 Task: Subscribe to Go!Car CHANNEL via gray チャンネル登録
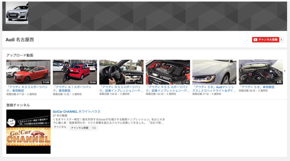(80, 128)
